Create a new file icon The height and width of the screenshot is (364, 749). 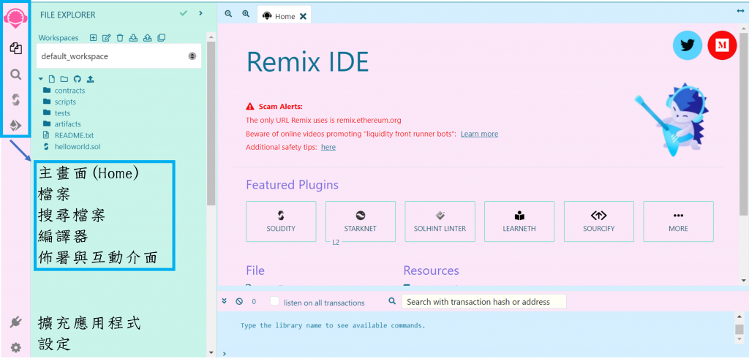[53, 79]
